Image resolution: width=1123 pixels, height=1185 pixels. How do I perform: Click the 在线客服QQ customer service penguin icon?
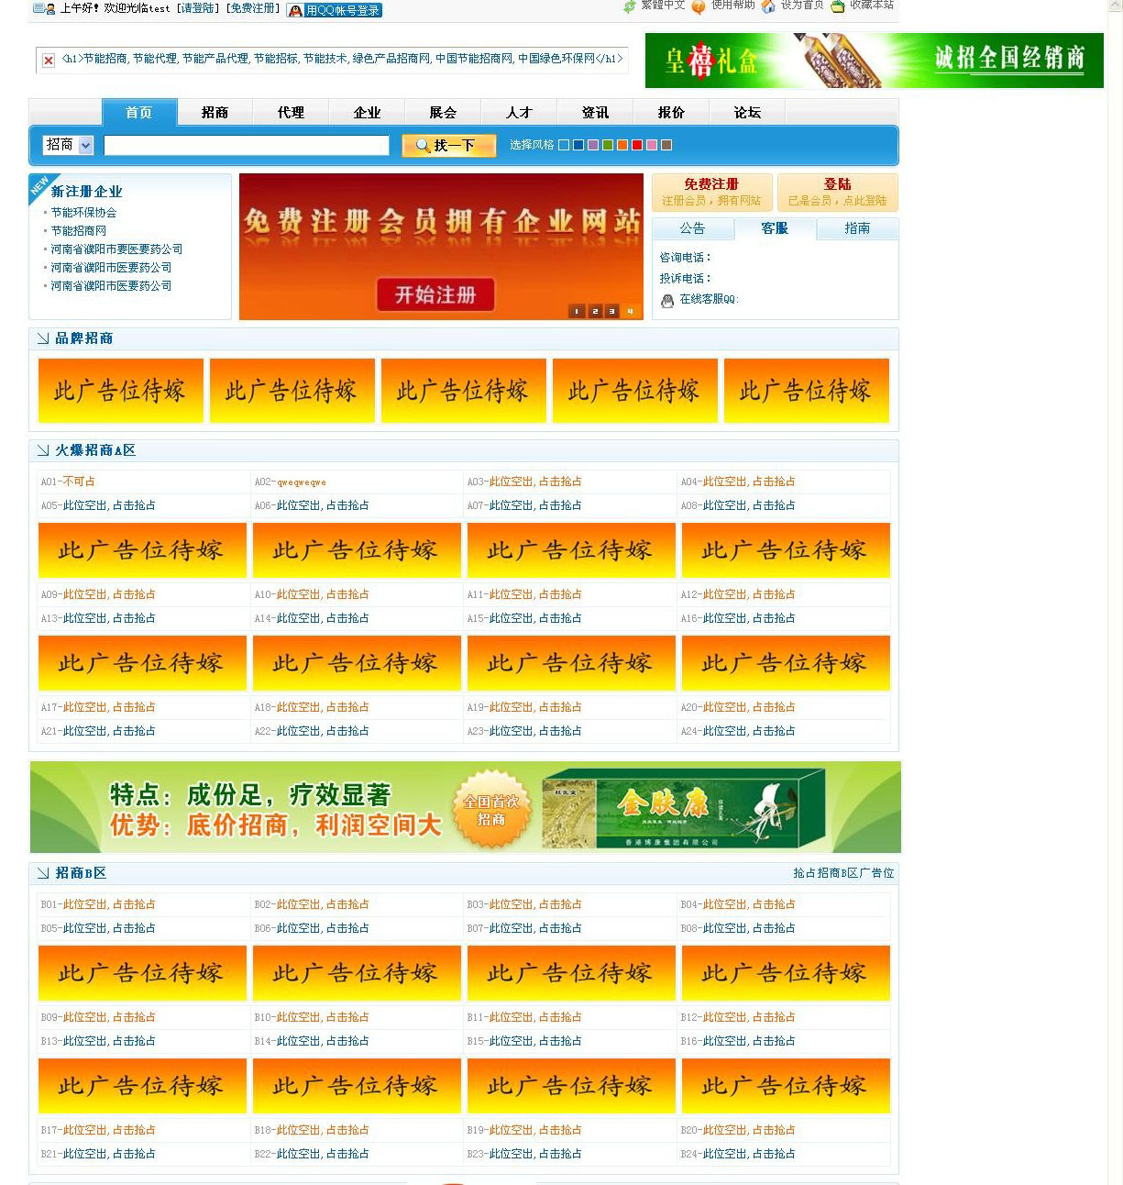pos(667,299)
